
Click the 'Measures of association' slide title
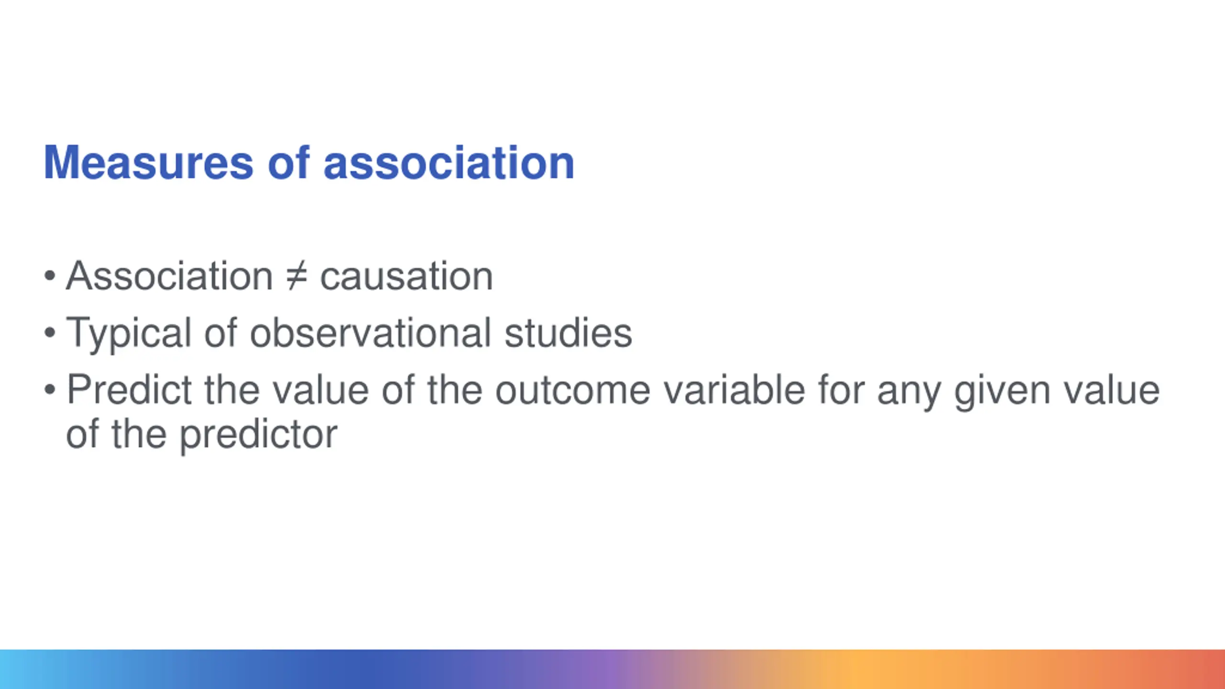[x=309, y=163]
